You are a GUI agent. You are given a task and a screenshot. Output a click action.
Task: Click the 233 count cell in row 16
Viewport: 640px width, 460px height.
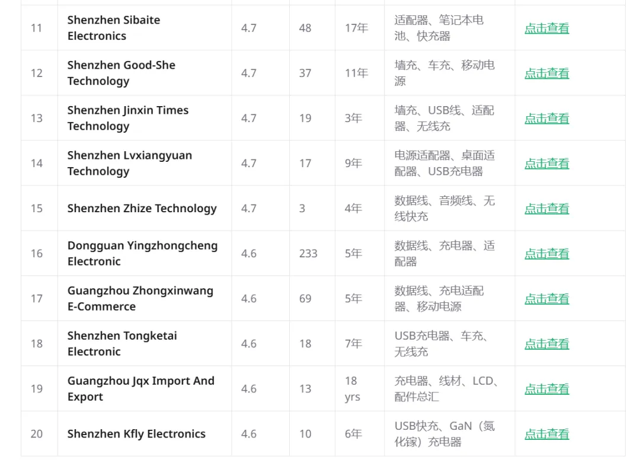[x=308, y=254]
